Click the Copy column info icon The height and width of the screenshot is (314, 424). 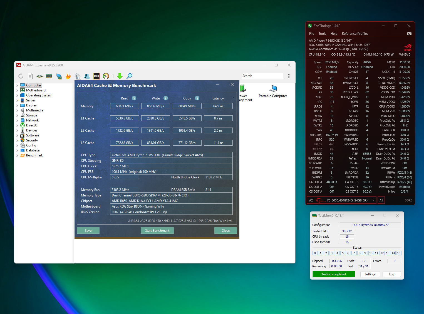click(x=197, y=98)
